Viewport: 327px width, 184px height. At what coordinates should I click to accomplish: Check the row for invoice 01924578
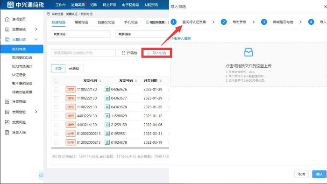click(56, 142)
